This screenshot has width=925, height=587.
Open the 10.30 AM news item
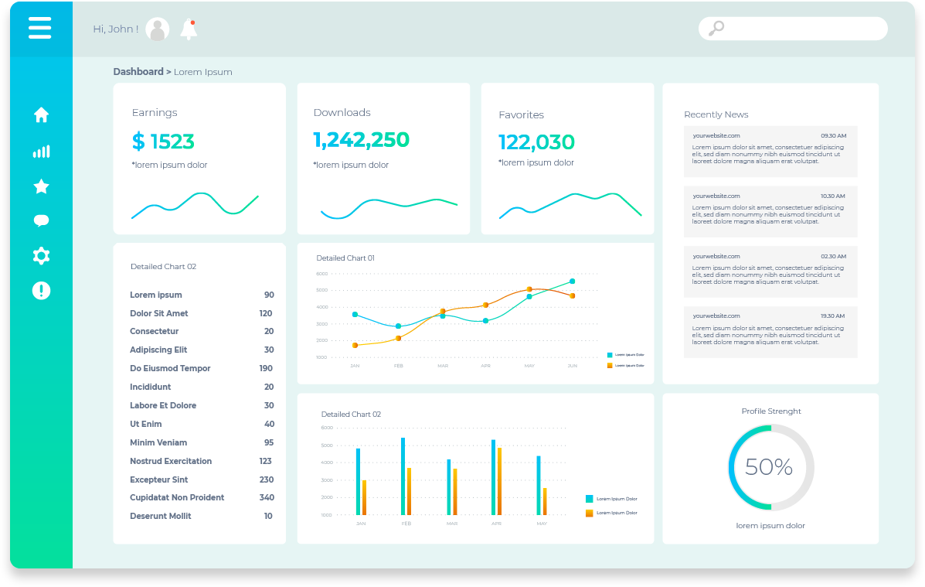tap(770, 211)
